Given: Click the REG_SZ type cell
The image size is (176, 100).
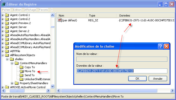Looking at the screenshot, I should (x=93, y=20).
